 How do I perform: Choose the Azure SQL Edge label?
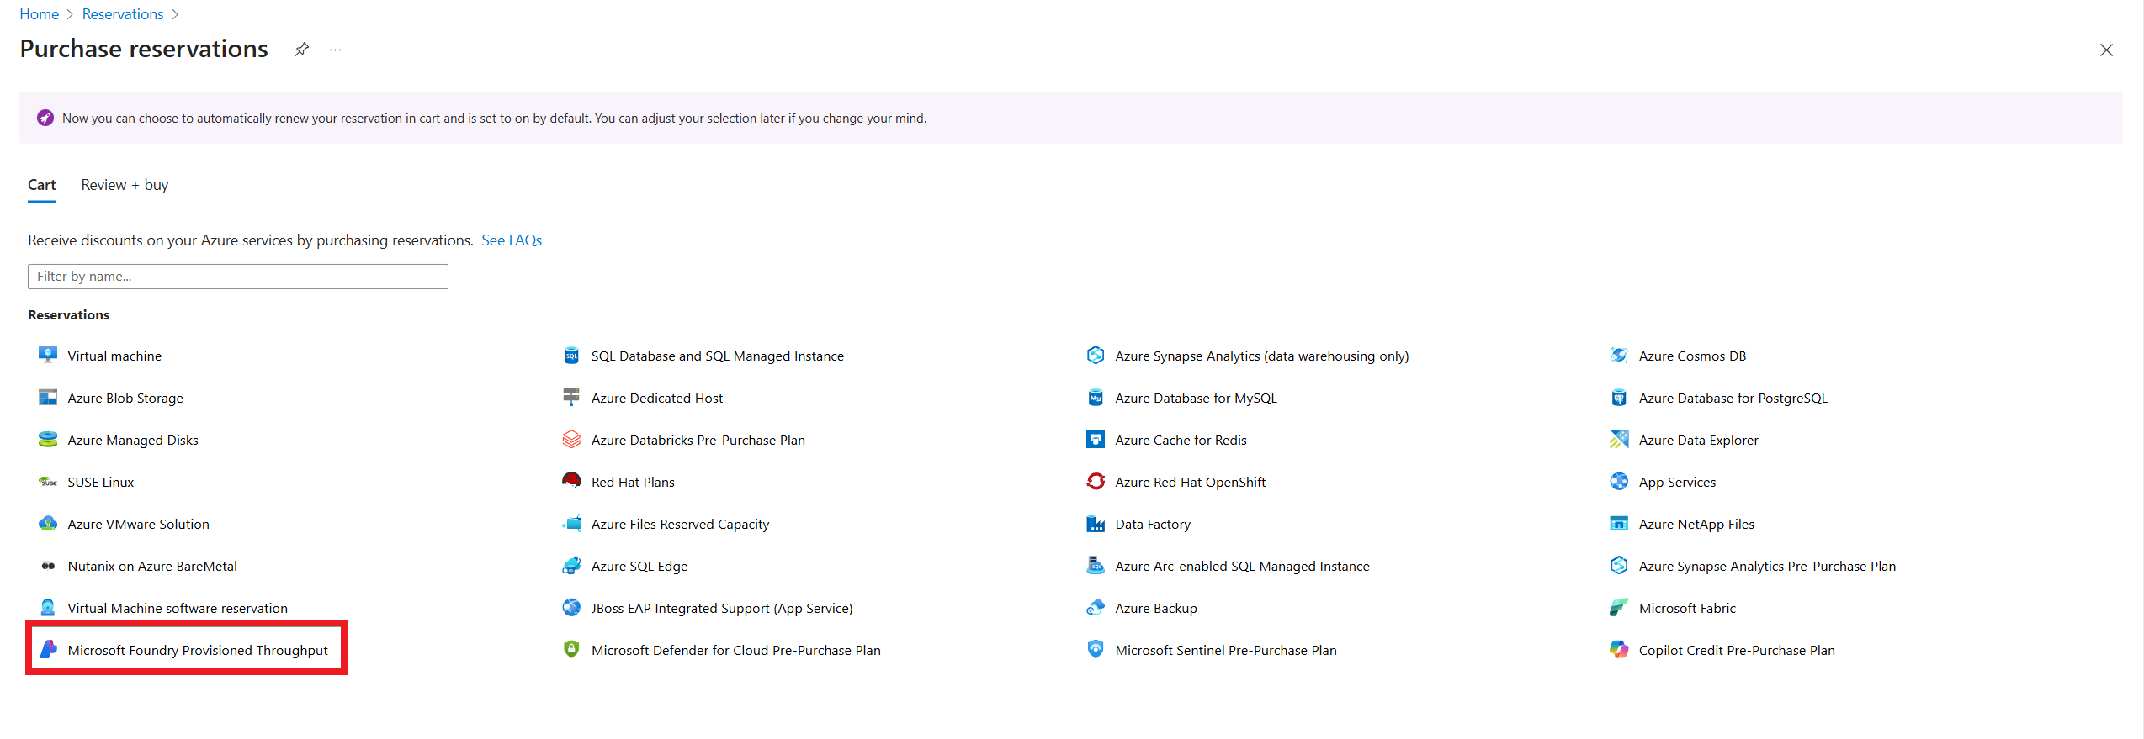point(639,566)
